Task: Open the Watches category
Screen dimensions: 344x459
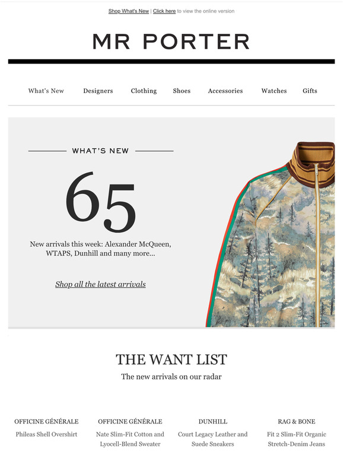Action: click(274, 91)
